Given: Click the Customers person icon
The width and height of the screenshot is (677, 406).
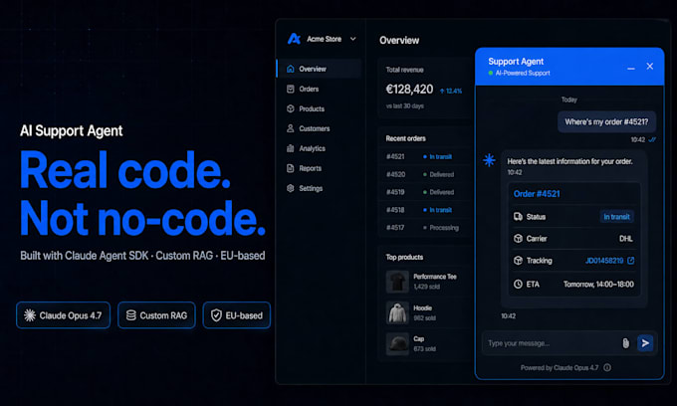Looking at the screenshot, I should pos(290,128).
